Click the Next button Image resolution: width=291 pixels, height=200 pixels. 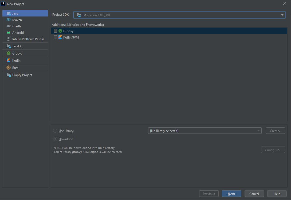[231, 194]
